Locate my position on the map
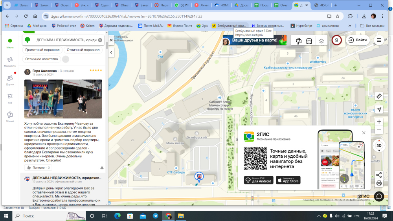393x221 pixels. coord(379,109)
